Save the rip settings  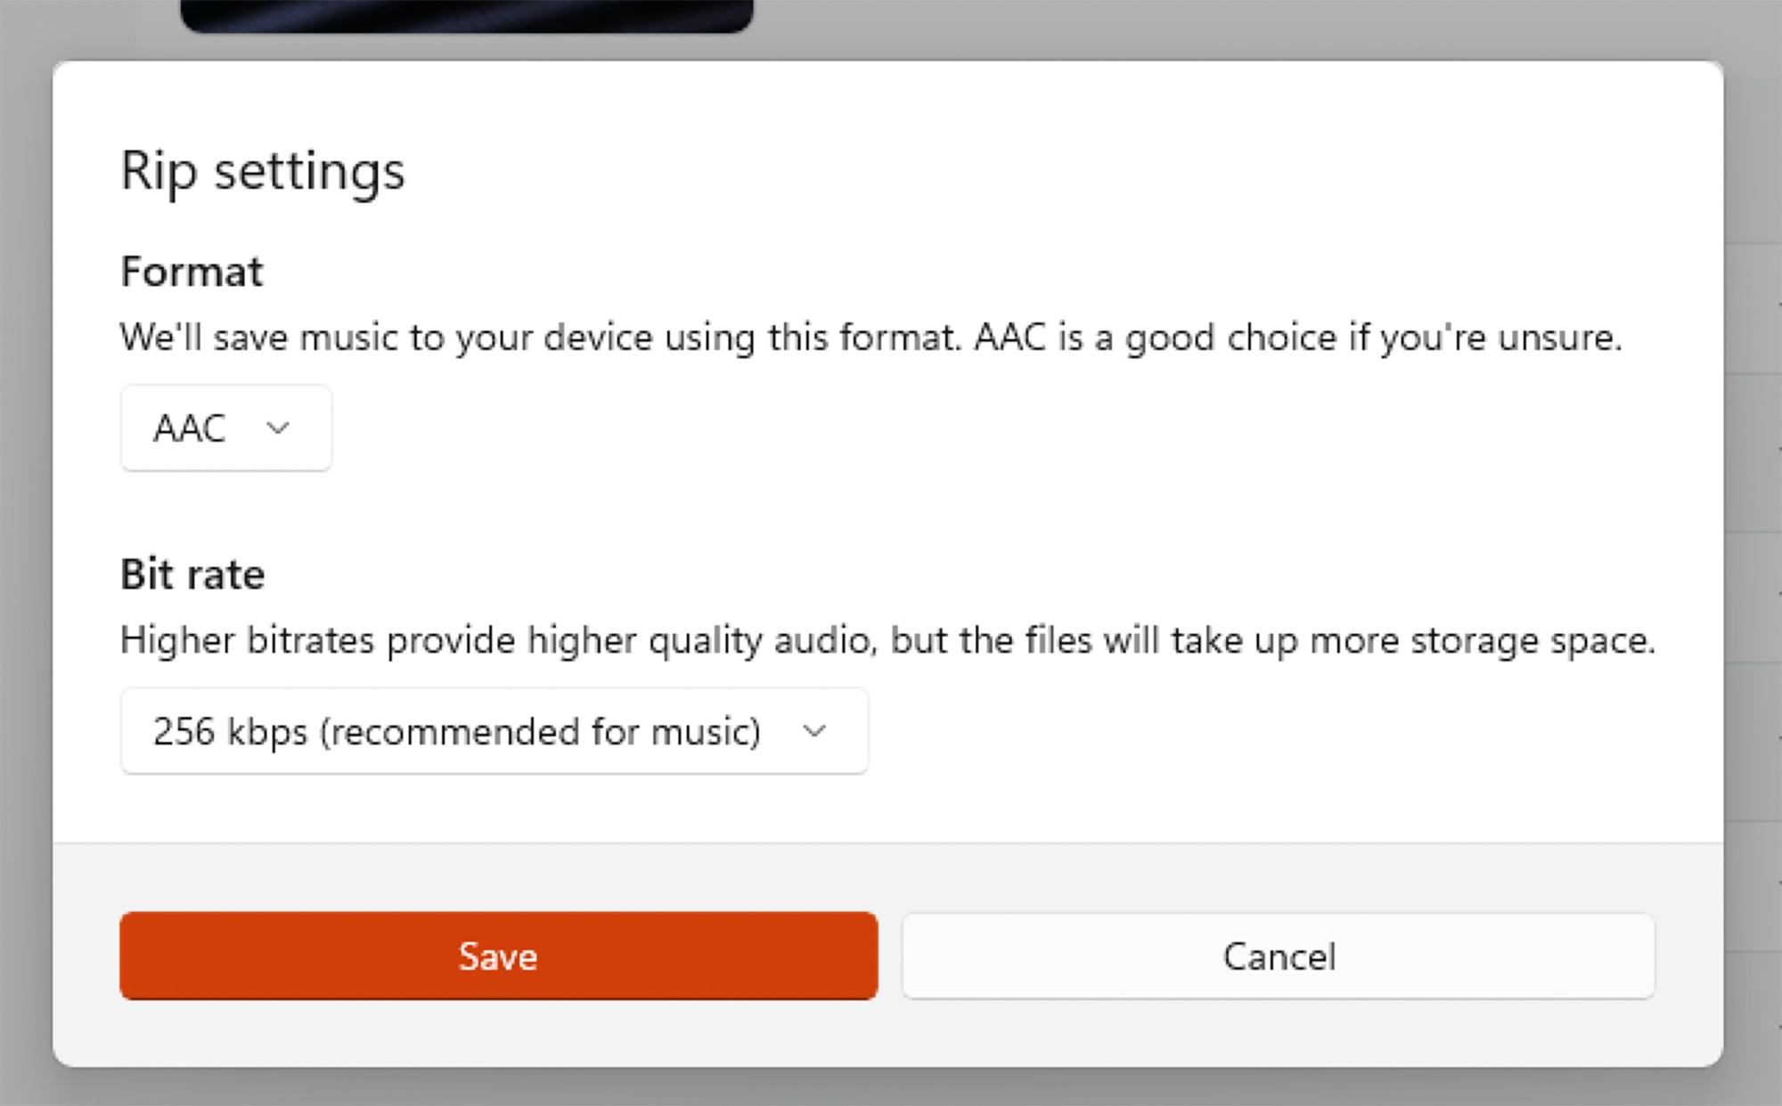pyautogui.click(x=498, y=956)
